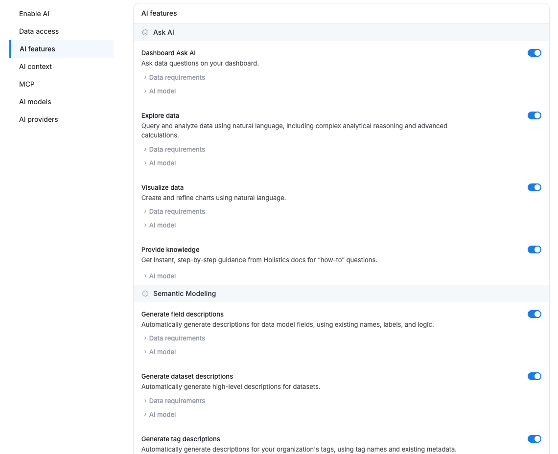Toggle off Visualize data

[x=535, y=187]
